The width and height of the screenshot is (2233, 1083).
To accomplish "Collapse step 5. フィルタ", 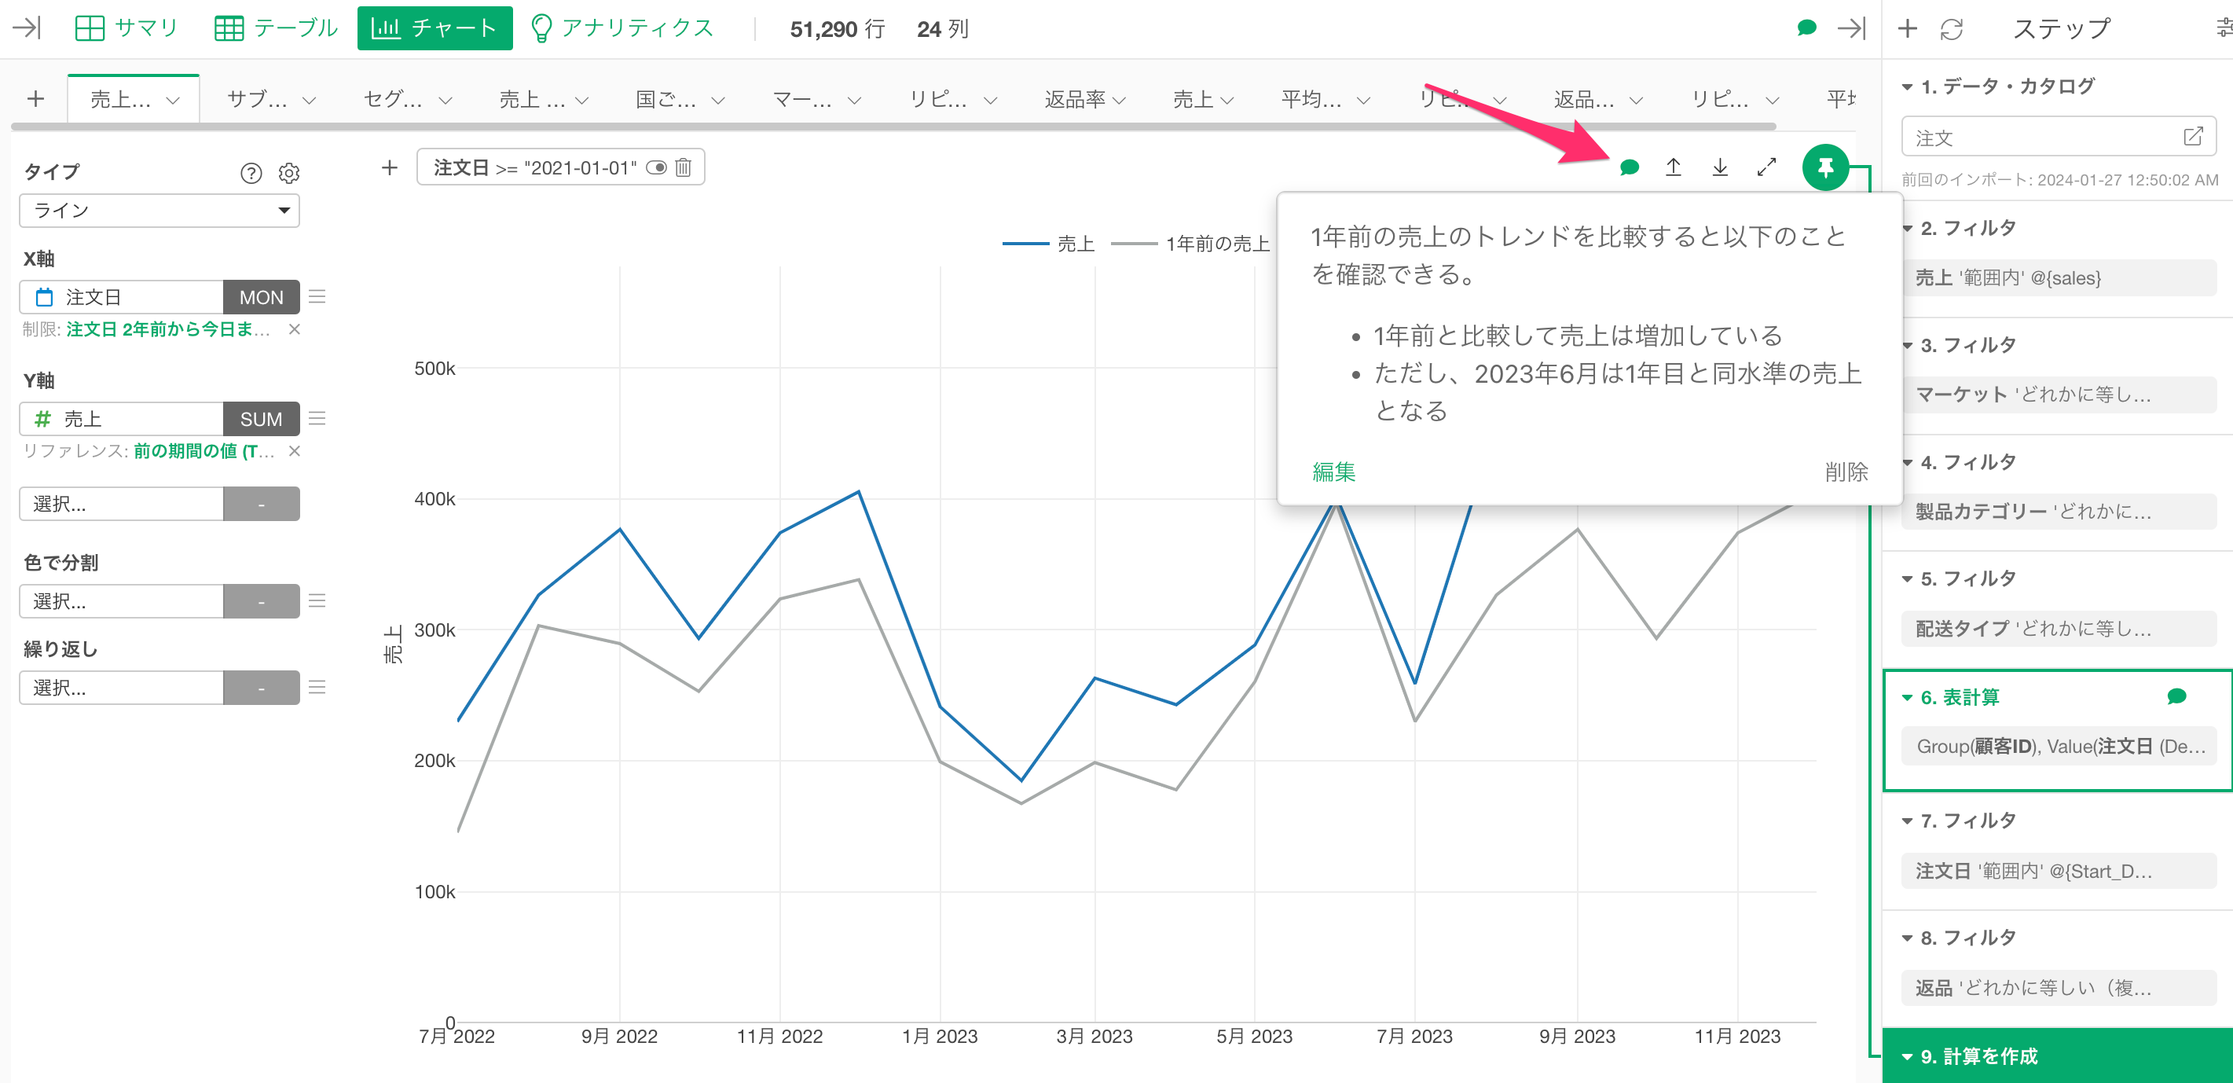I will (x=1907, y=578).
